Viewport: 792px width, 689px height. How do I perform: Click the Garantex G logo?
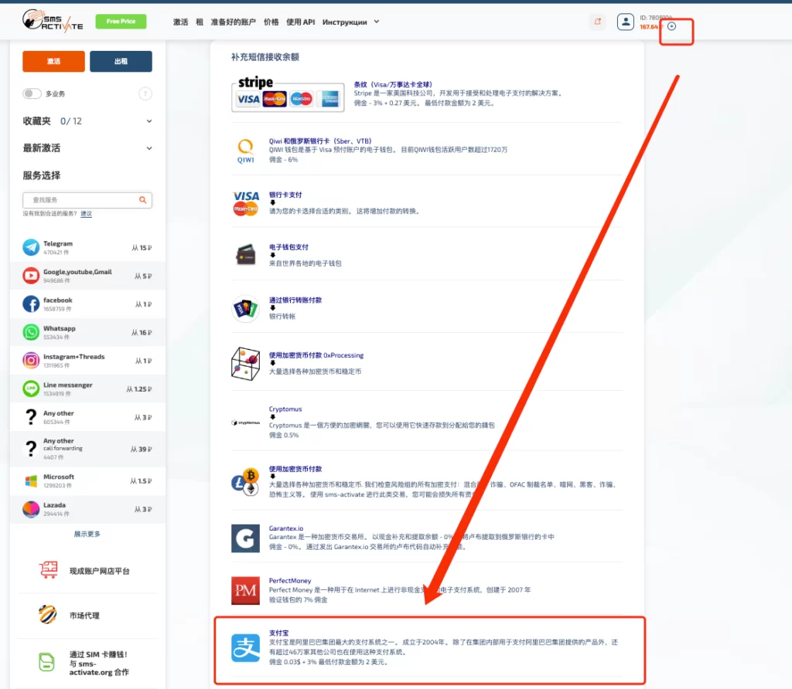click(245, 538)
